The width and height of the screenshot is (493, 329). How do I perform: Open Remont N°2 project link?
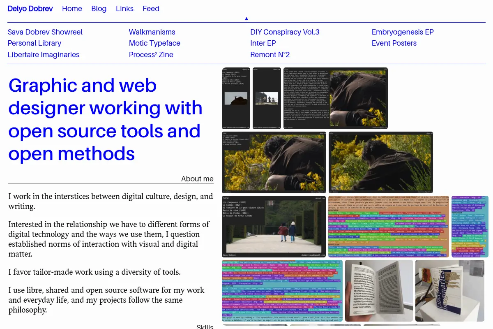270,55
